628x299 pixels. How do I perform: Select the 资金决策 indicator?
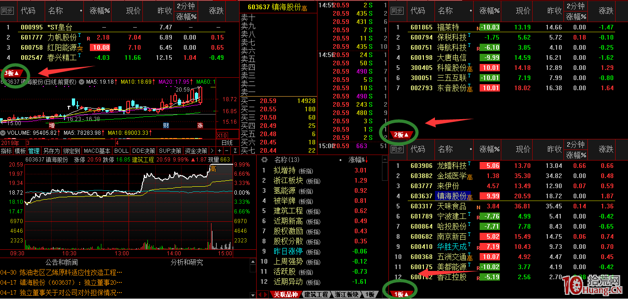point(196,150)
